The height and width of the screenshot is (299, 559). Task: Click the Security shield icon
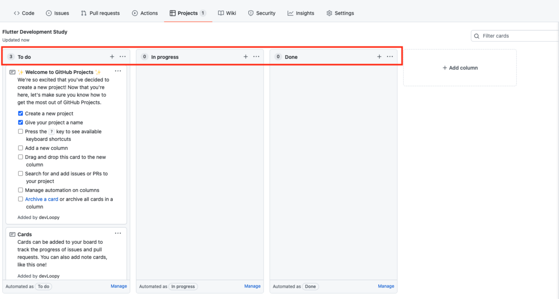tap(251, 13)
